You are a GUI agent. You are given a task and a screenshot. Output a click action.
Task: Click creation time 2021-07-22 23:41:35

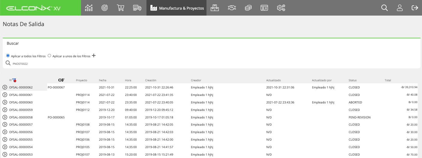159,95
